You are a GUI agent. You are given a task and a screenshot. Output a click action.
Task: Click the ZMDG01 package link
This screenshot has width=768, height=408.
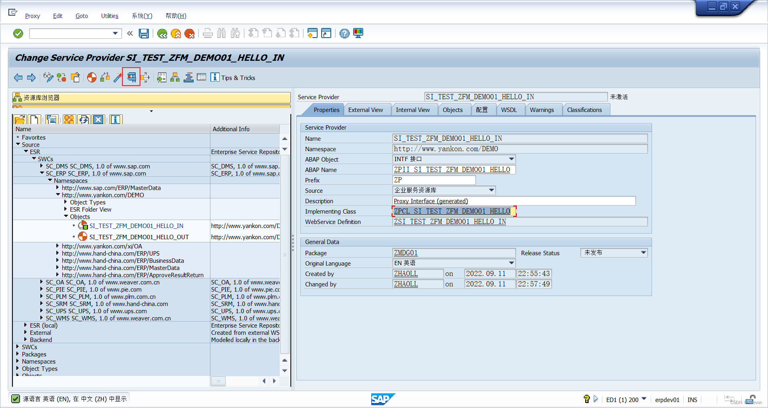point(406,253)
